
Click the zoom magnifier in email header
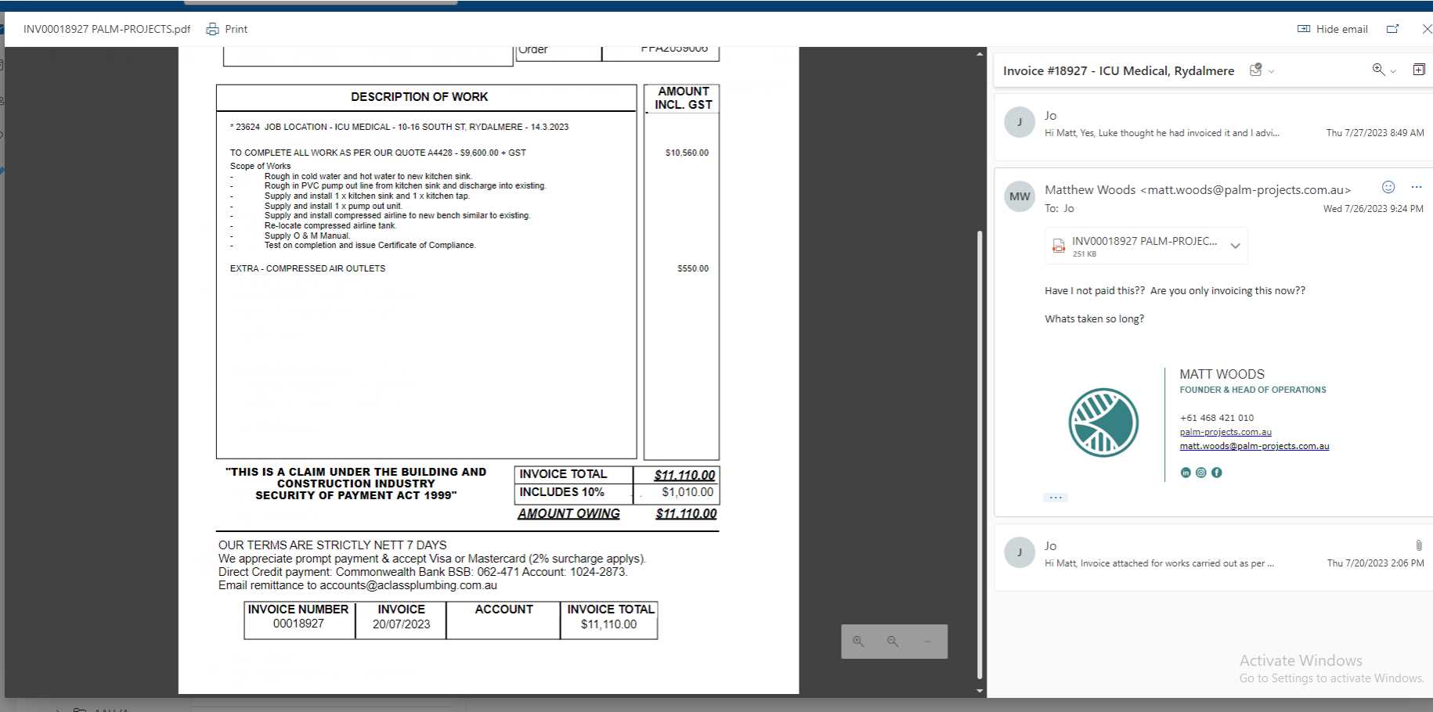1378,70
